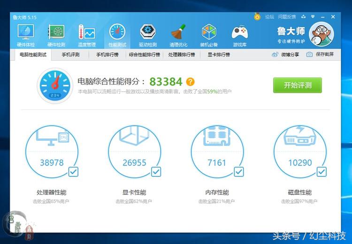The image size is (352, 244).
Task: Click the 微博分享 share link
Action: tap(290, 54)
